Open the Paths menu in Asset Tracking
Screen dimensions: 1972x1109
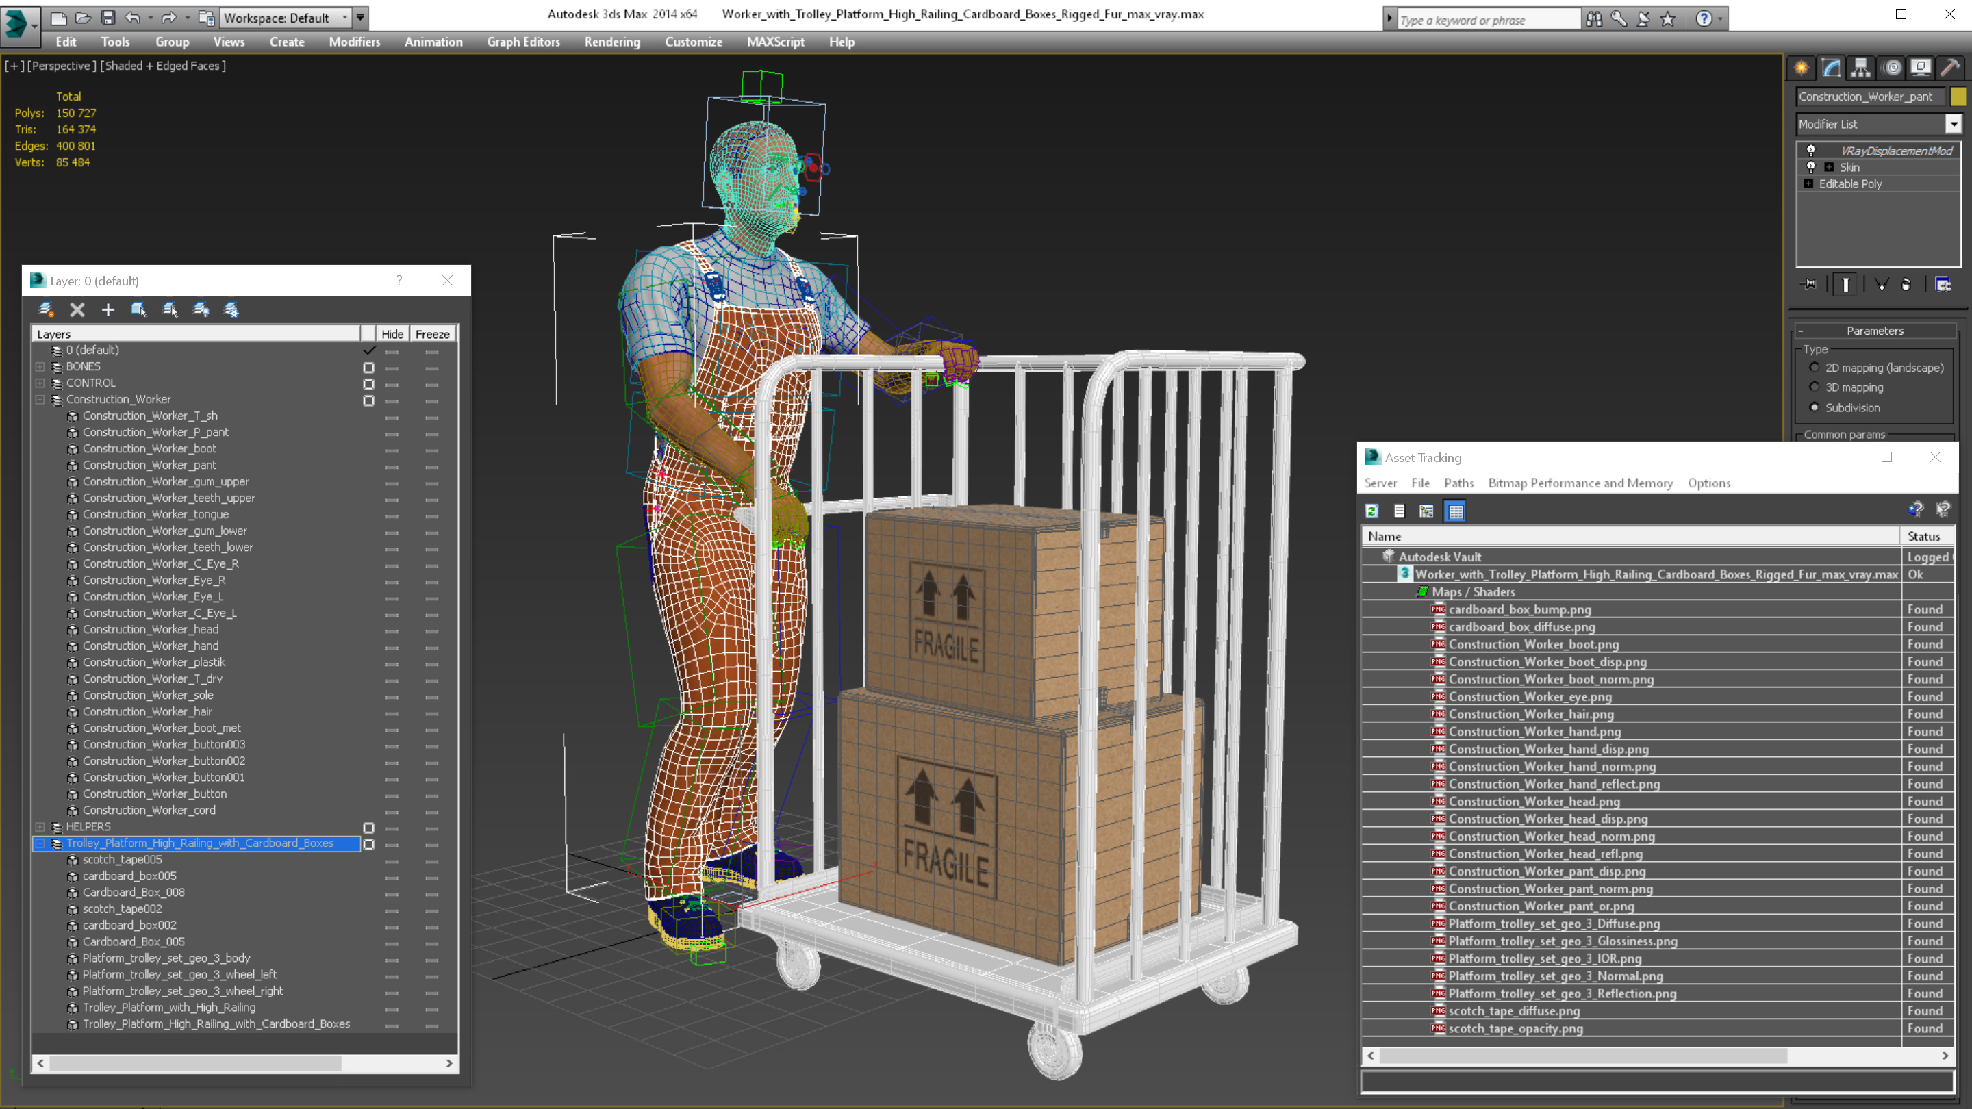1458,483
